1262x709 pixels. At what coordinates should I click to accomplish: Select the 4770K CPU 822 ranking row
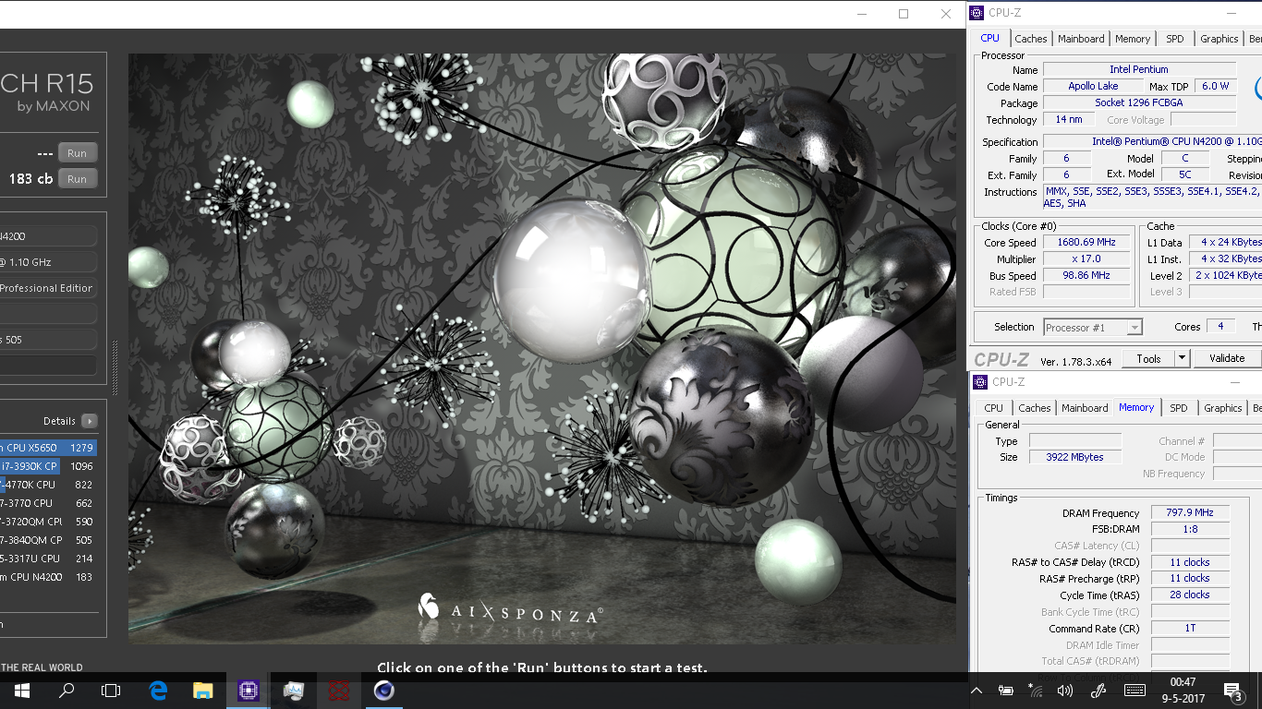[48, 485]
